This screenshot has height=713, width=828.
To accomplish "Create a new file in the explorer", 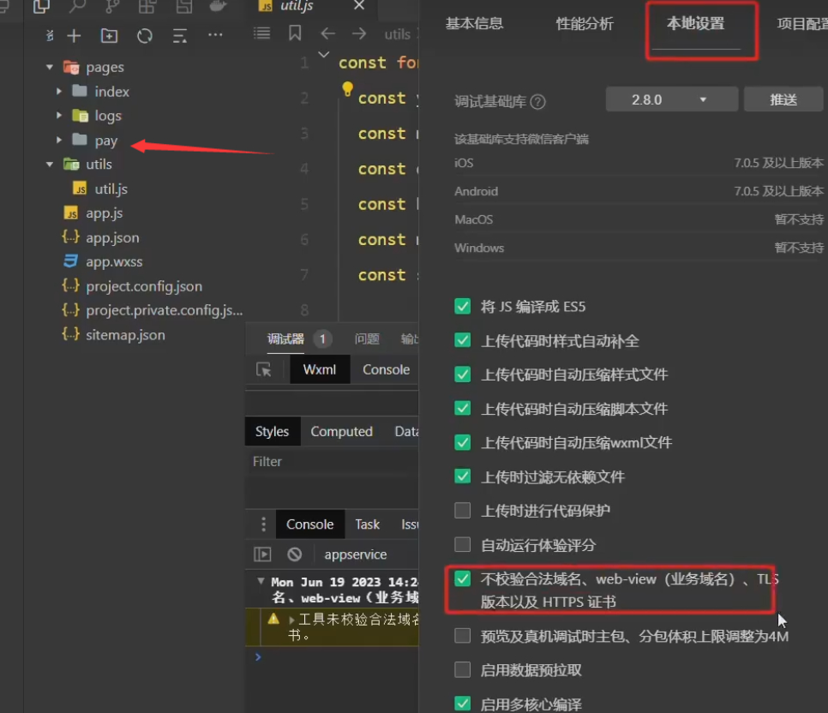I will (x=75, y=35).
